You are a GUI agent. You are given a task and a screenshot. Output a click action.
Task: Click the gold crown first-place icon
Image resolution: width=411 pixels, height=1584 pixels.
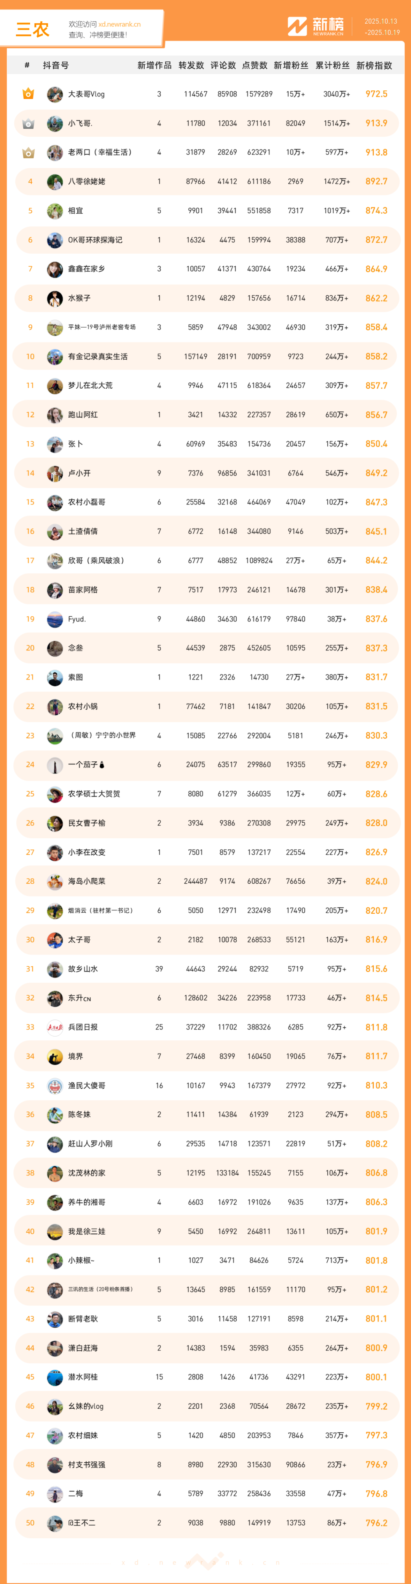pos(28,94)
